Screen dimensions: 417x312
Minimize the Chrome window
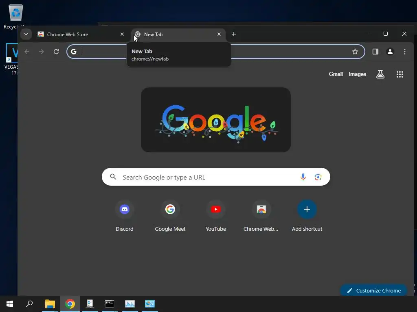click(x=367, y=34)
